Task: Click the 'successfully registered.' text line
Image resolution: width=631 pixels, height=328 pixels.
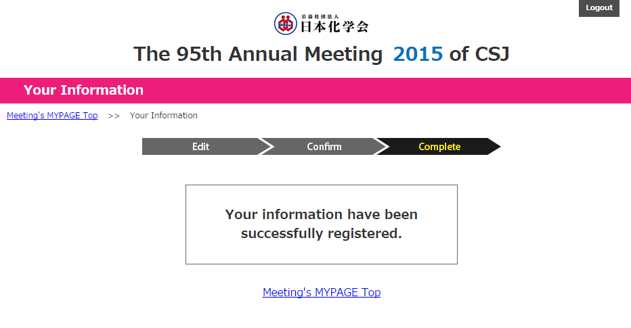Action: click(x=322, y=233)
